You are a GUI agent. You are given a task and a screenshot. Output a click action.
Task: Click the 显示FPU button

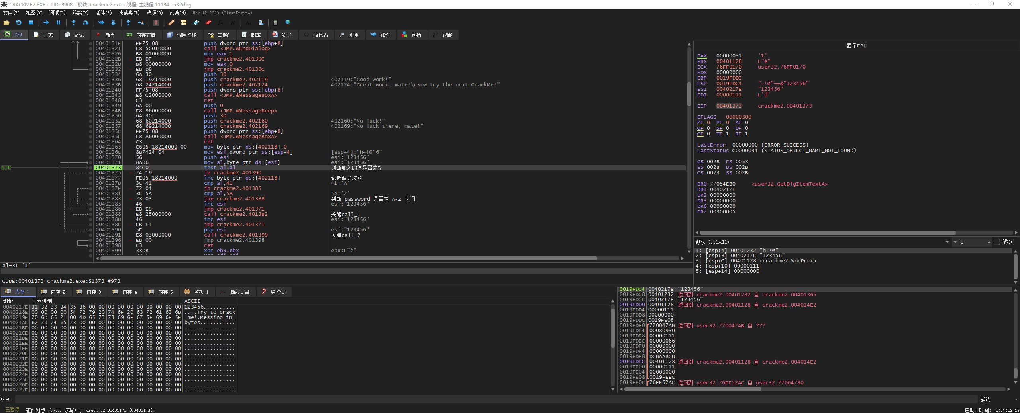tap(856, 46)
